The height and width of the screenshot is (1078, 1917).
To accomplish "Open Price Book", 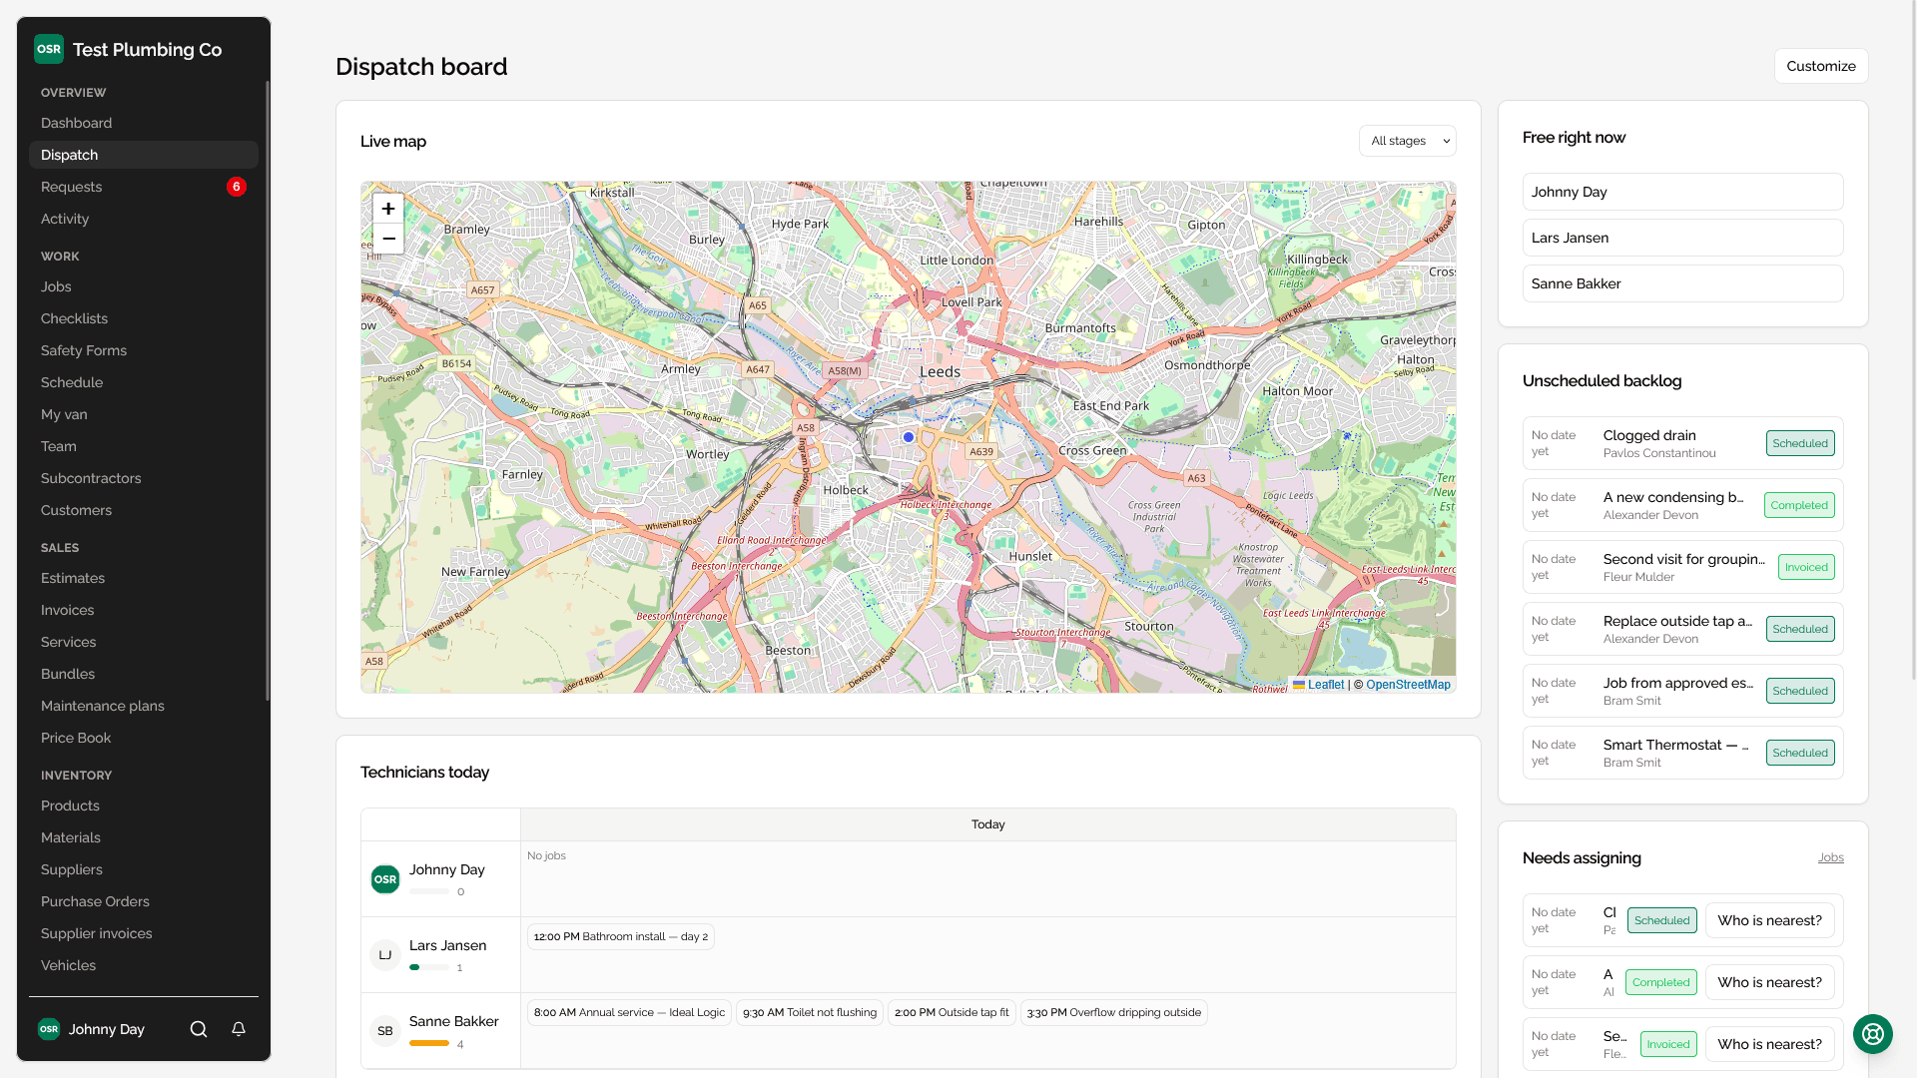I will 144,738.
